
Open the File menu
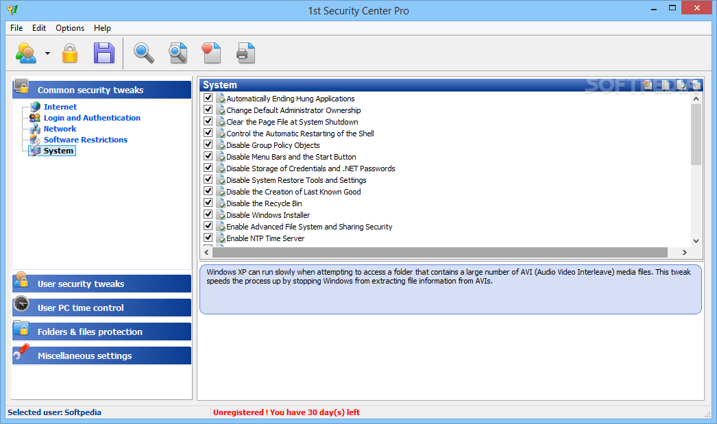16,28
